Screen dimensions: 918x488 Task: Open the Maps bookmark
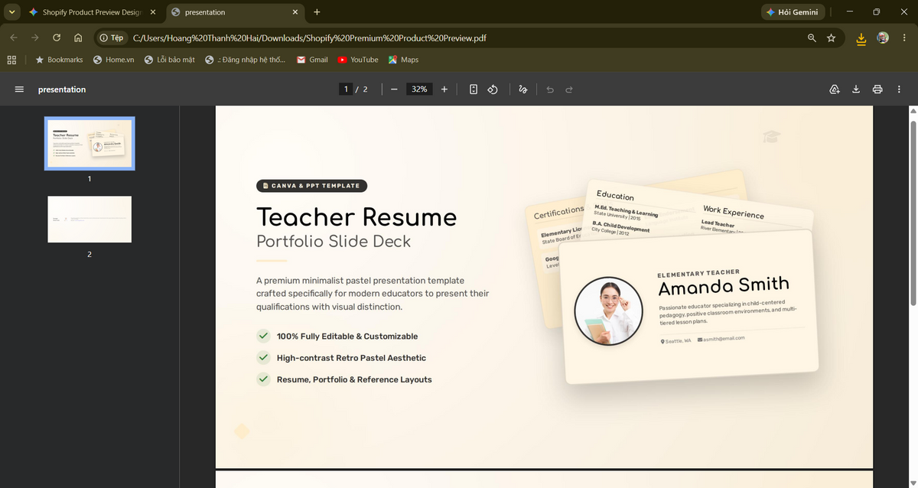pyautogui.click(x=403, y=60)
